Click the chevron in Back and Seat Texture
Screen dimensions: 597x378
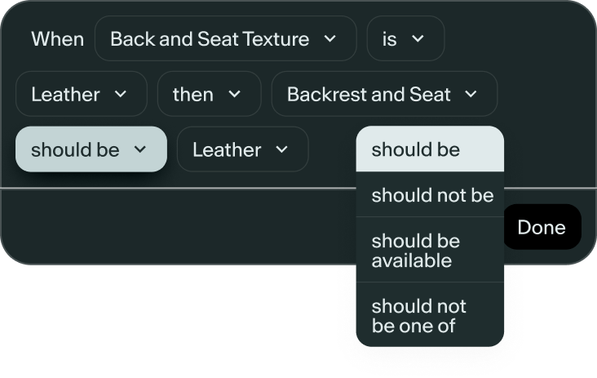329,38
